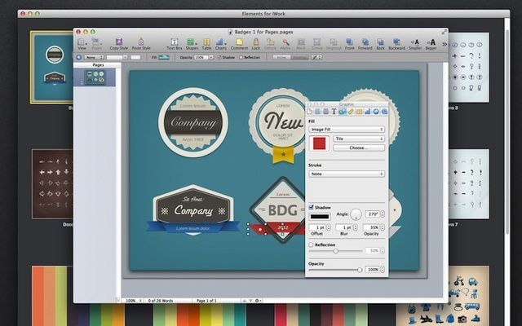Enable Reflection checkbox in Graphic inspector
This screenshot has height=326, width=522.
pyautogui.click(x=312, y=244)
